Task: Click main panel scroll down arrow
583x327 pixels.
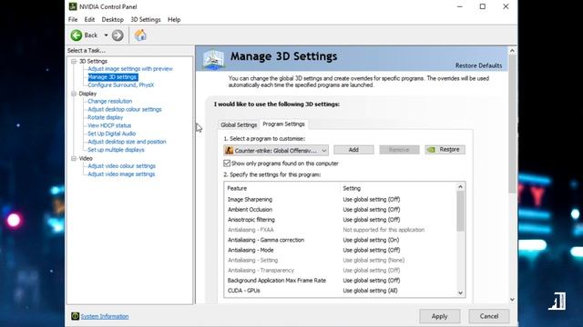Action: (x=512, y=299)
